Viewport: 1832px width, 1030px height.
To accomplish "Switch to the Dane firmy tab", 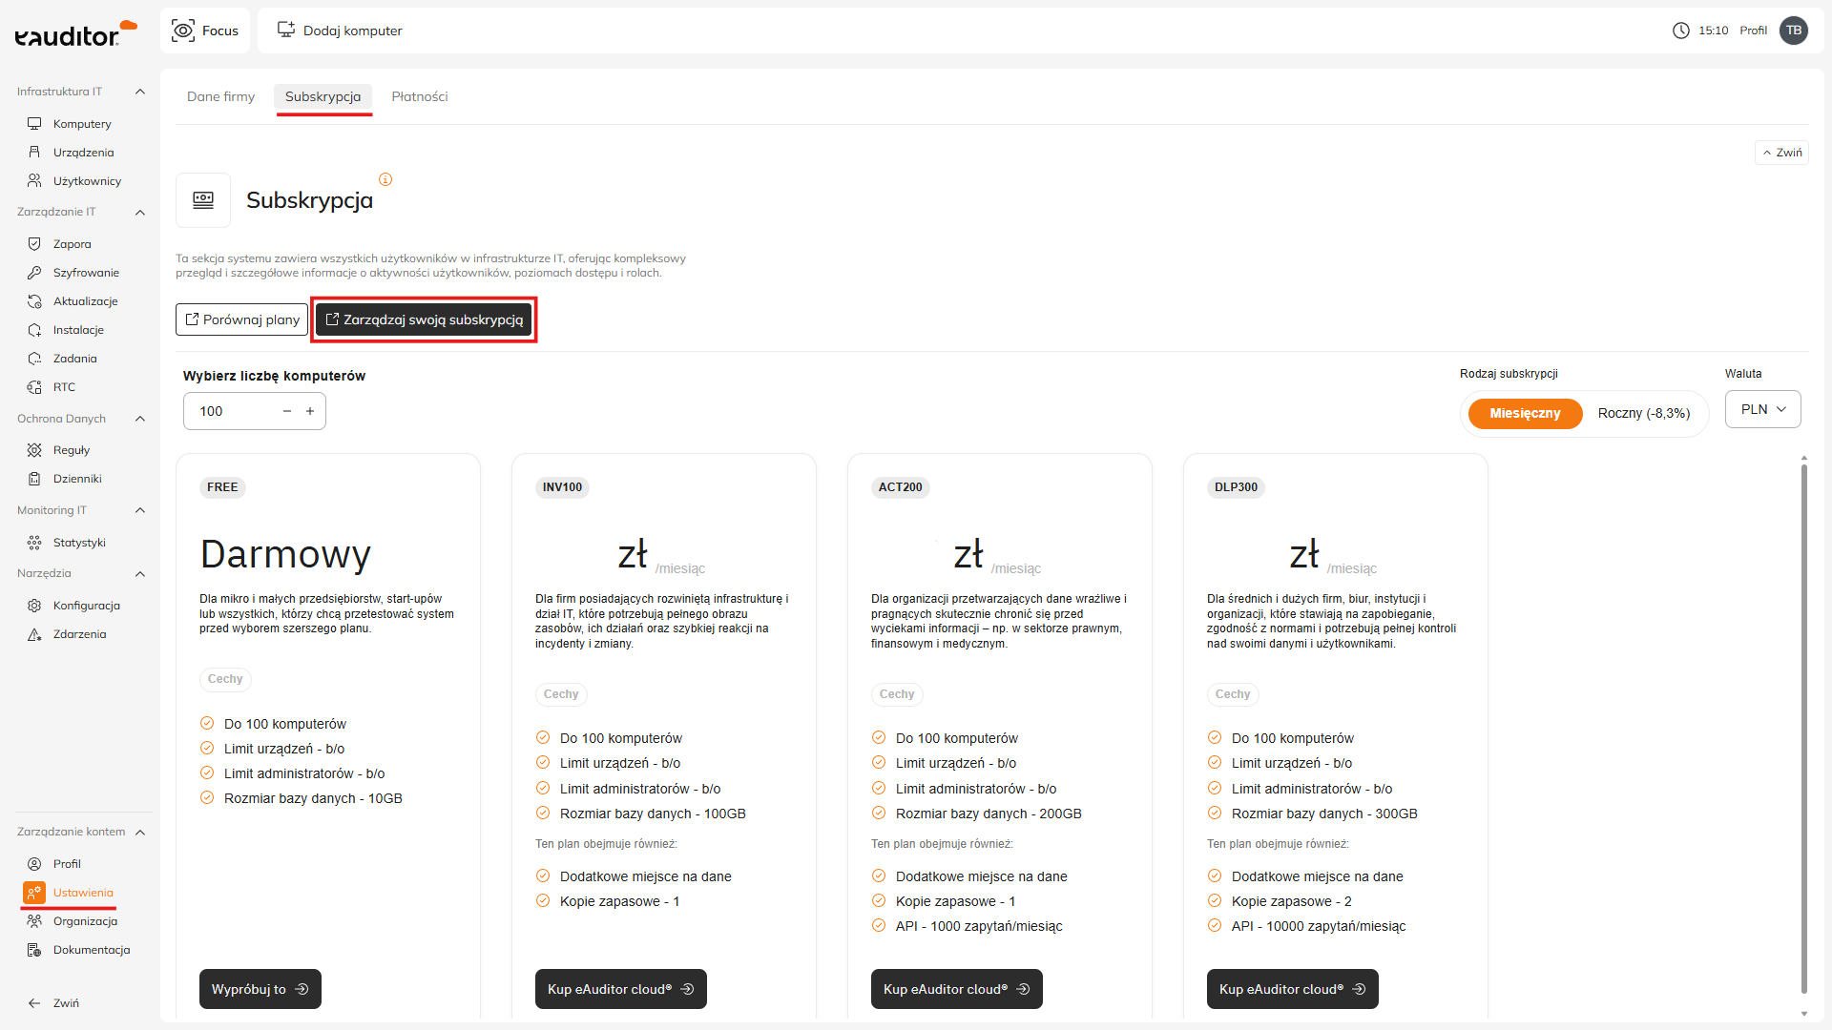I will 220,96.
